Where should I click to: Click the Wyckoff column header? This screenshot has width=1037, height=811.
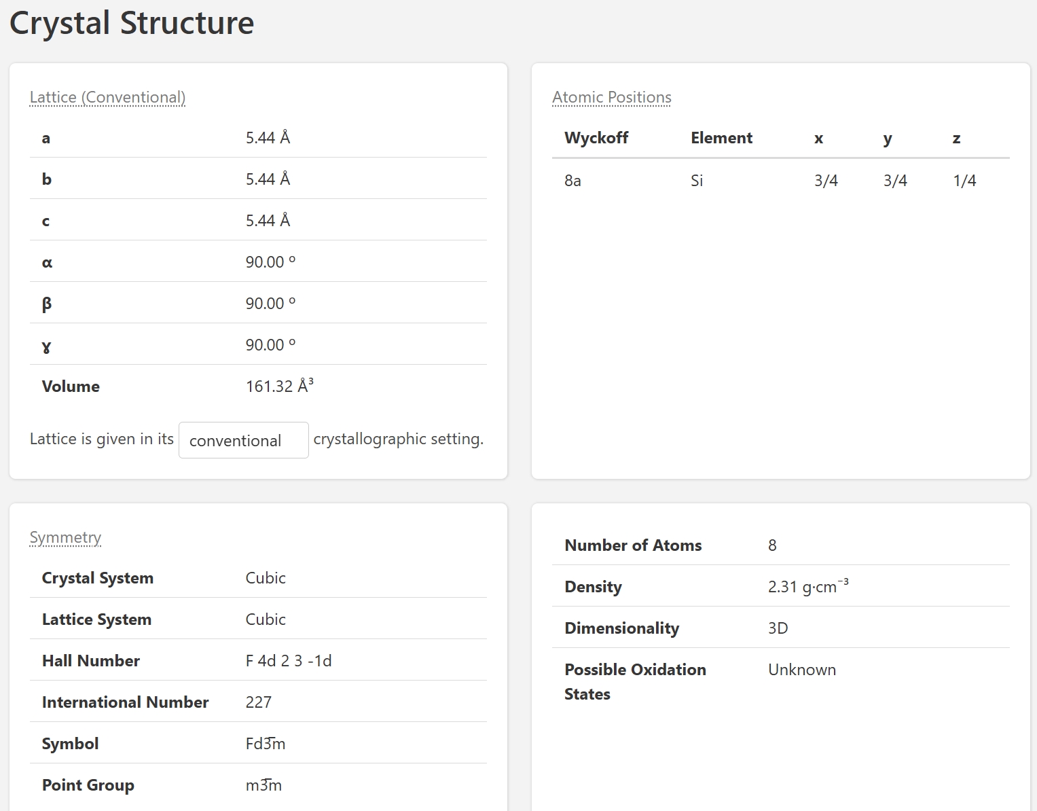point(596,138)
